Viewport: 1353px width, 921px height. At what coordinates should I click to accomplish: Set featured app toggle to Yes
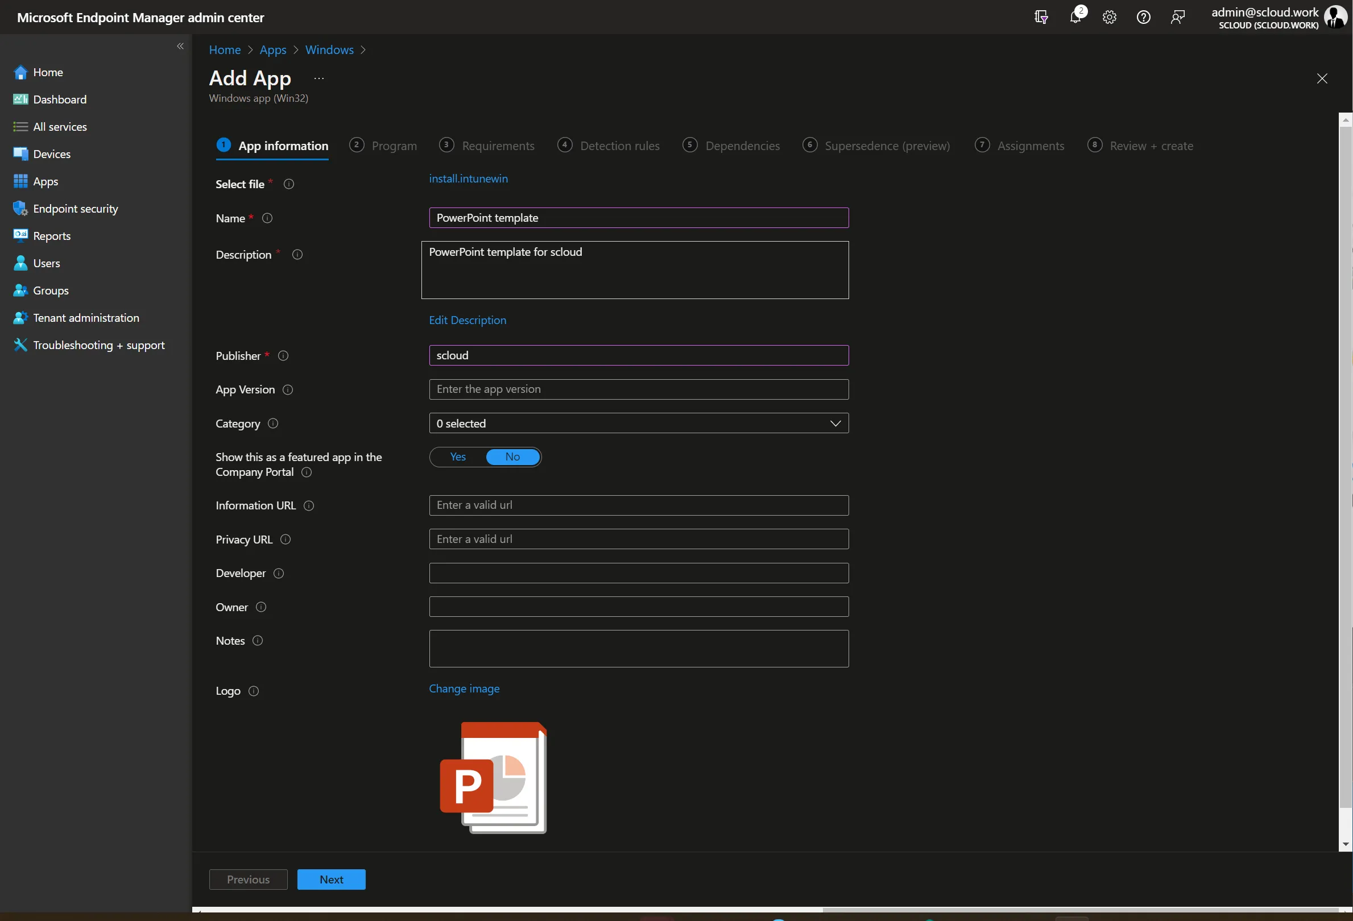click(458, 457)
